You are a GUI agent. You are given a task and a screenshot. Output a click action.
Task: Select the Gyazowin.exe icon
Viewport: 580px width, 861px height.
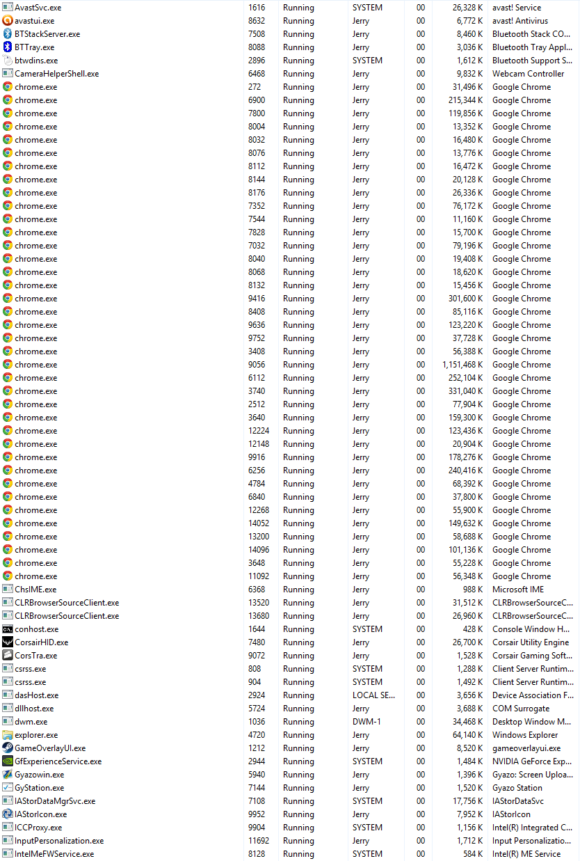pyautogui.click(x=8, y=775)
